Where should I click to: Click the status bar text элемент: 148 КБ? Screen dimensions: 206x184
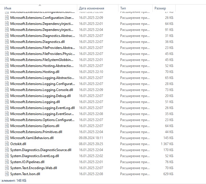pyautogui.click(x=14, y=181)
